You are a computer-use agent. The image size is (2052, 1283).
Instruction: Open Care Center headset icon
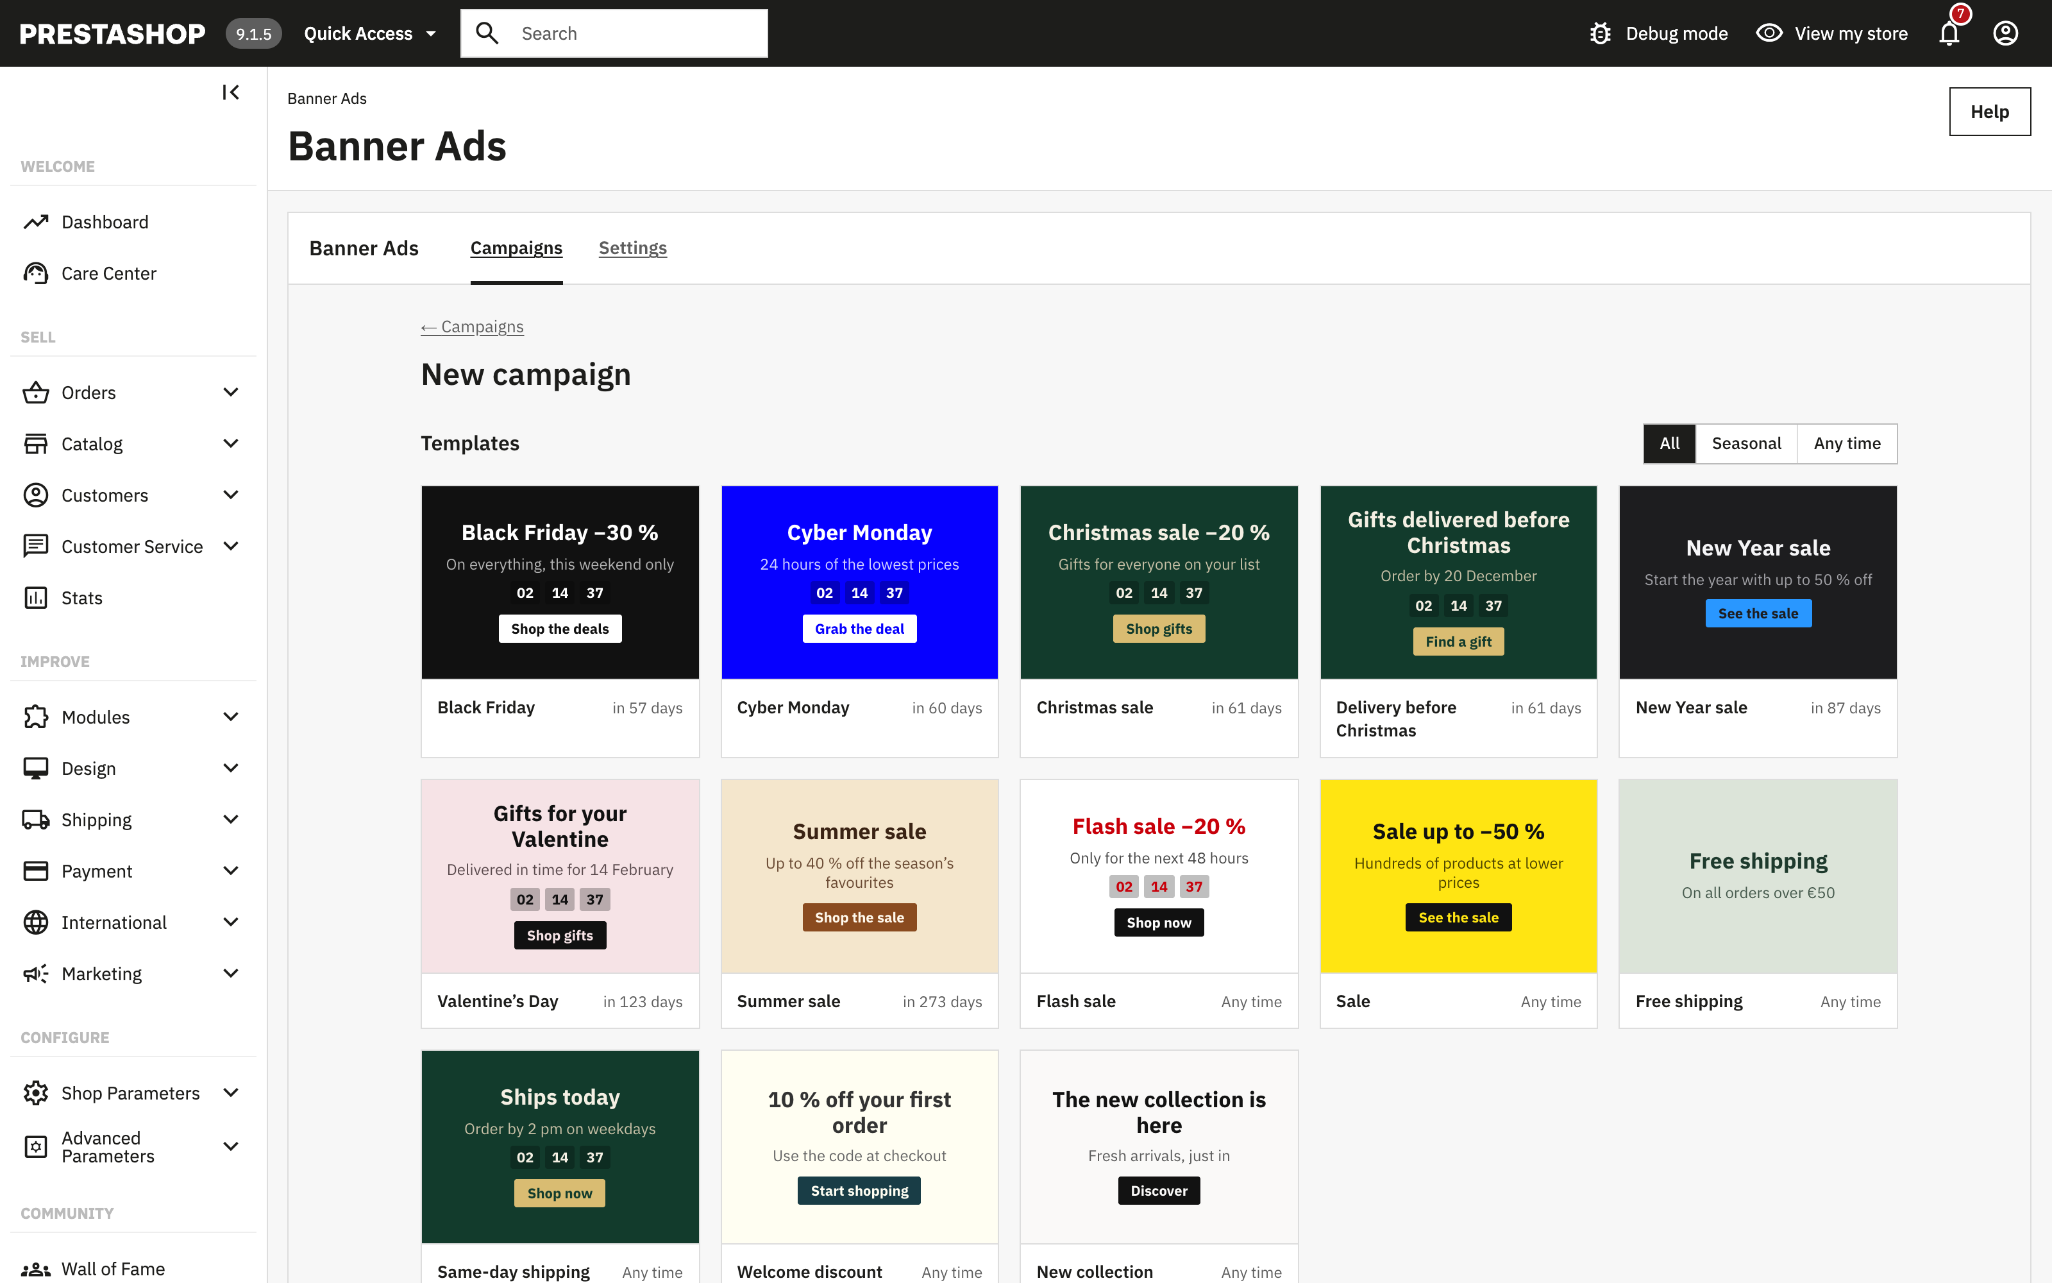click(x=36, y=273)
